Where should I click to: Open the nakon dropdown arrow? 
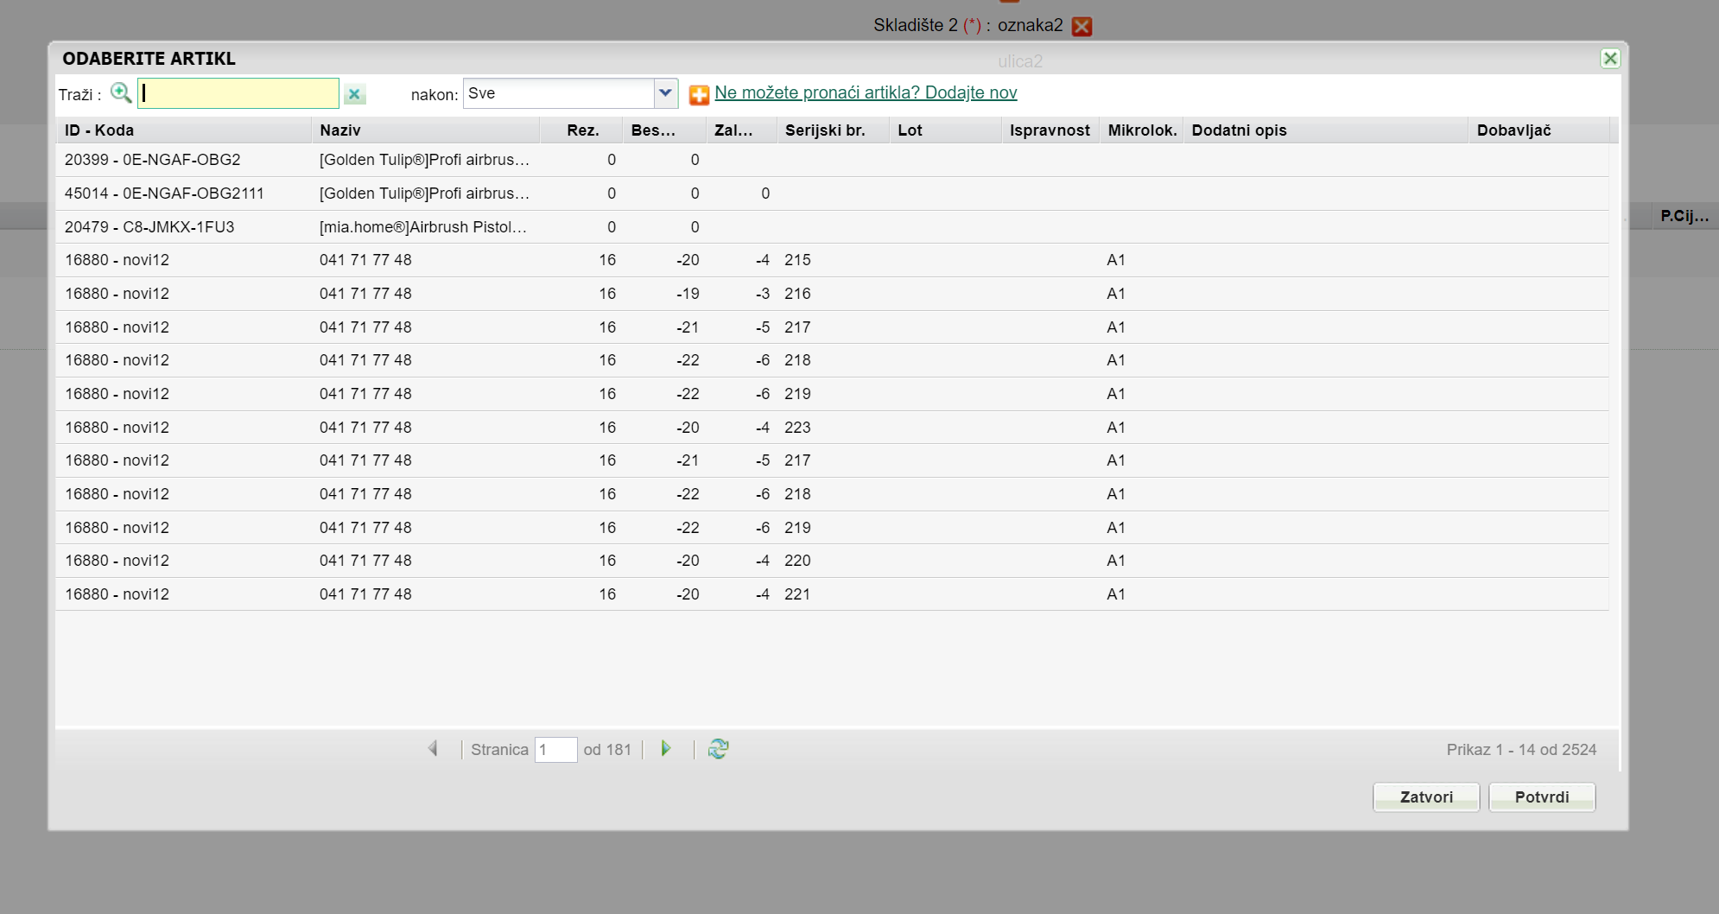tap(666, 93)
